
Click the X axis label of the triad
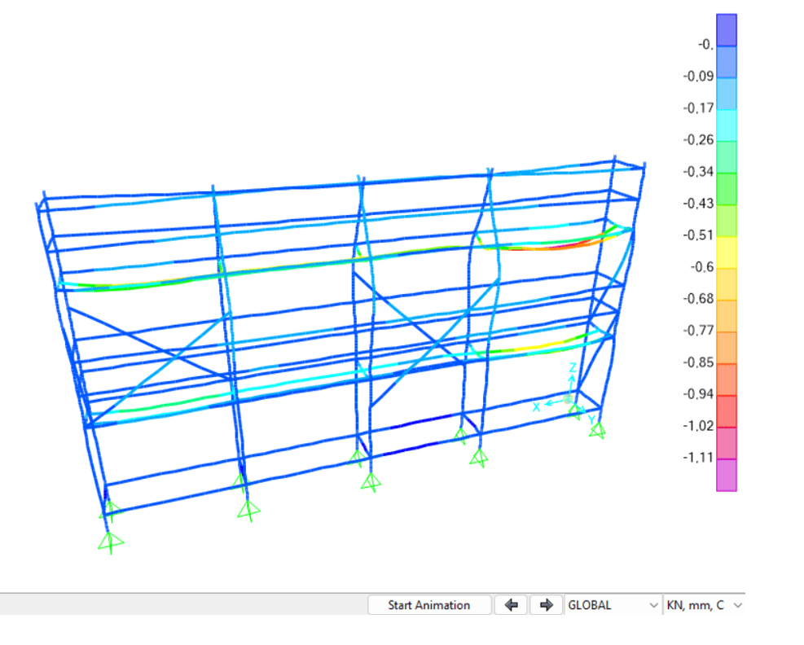click(x=537, y=406)
